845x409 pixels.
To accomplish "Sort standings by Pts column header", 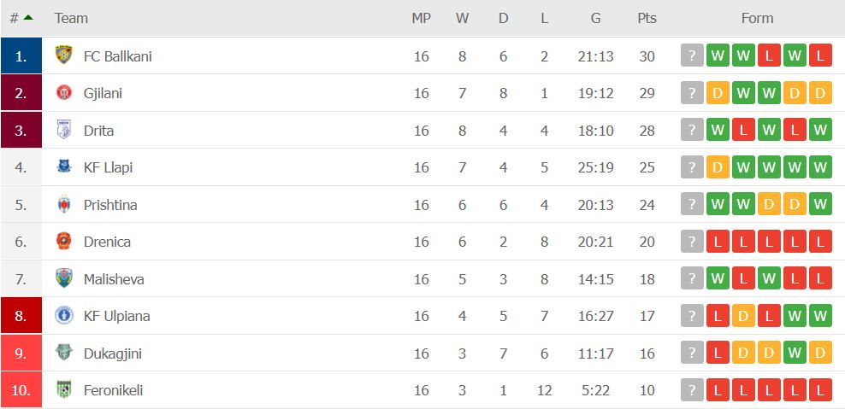I will point(647,18).
